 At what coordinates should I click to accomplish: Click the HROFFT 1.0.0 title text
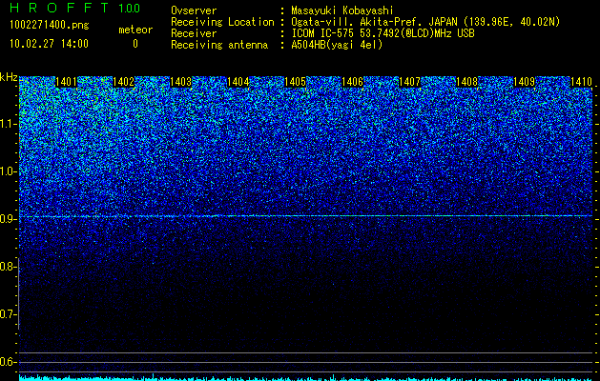click(x=75, y=8)
